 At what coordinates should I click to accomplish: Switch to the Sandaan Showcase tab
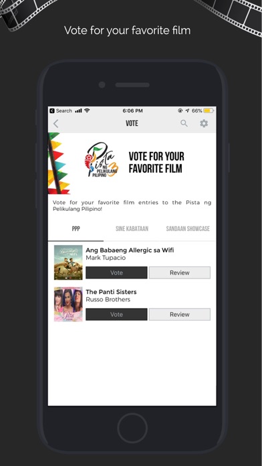[188, 228]
